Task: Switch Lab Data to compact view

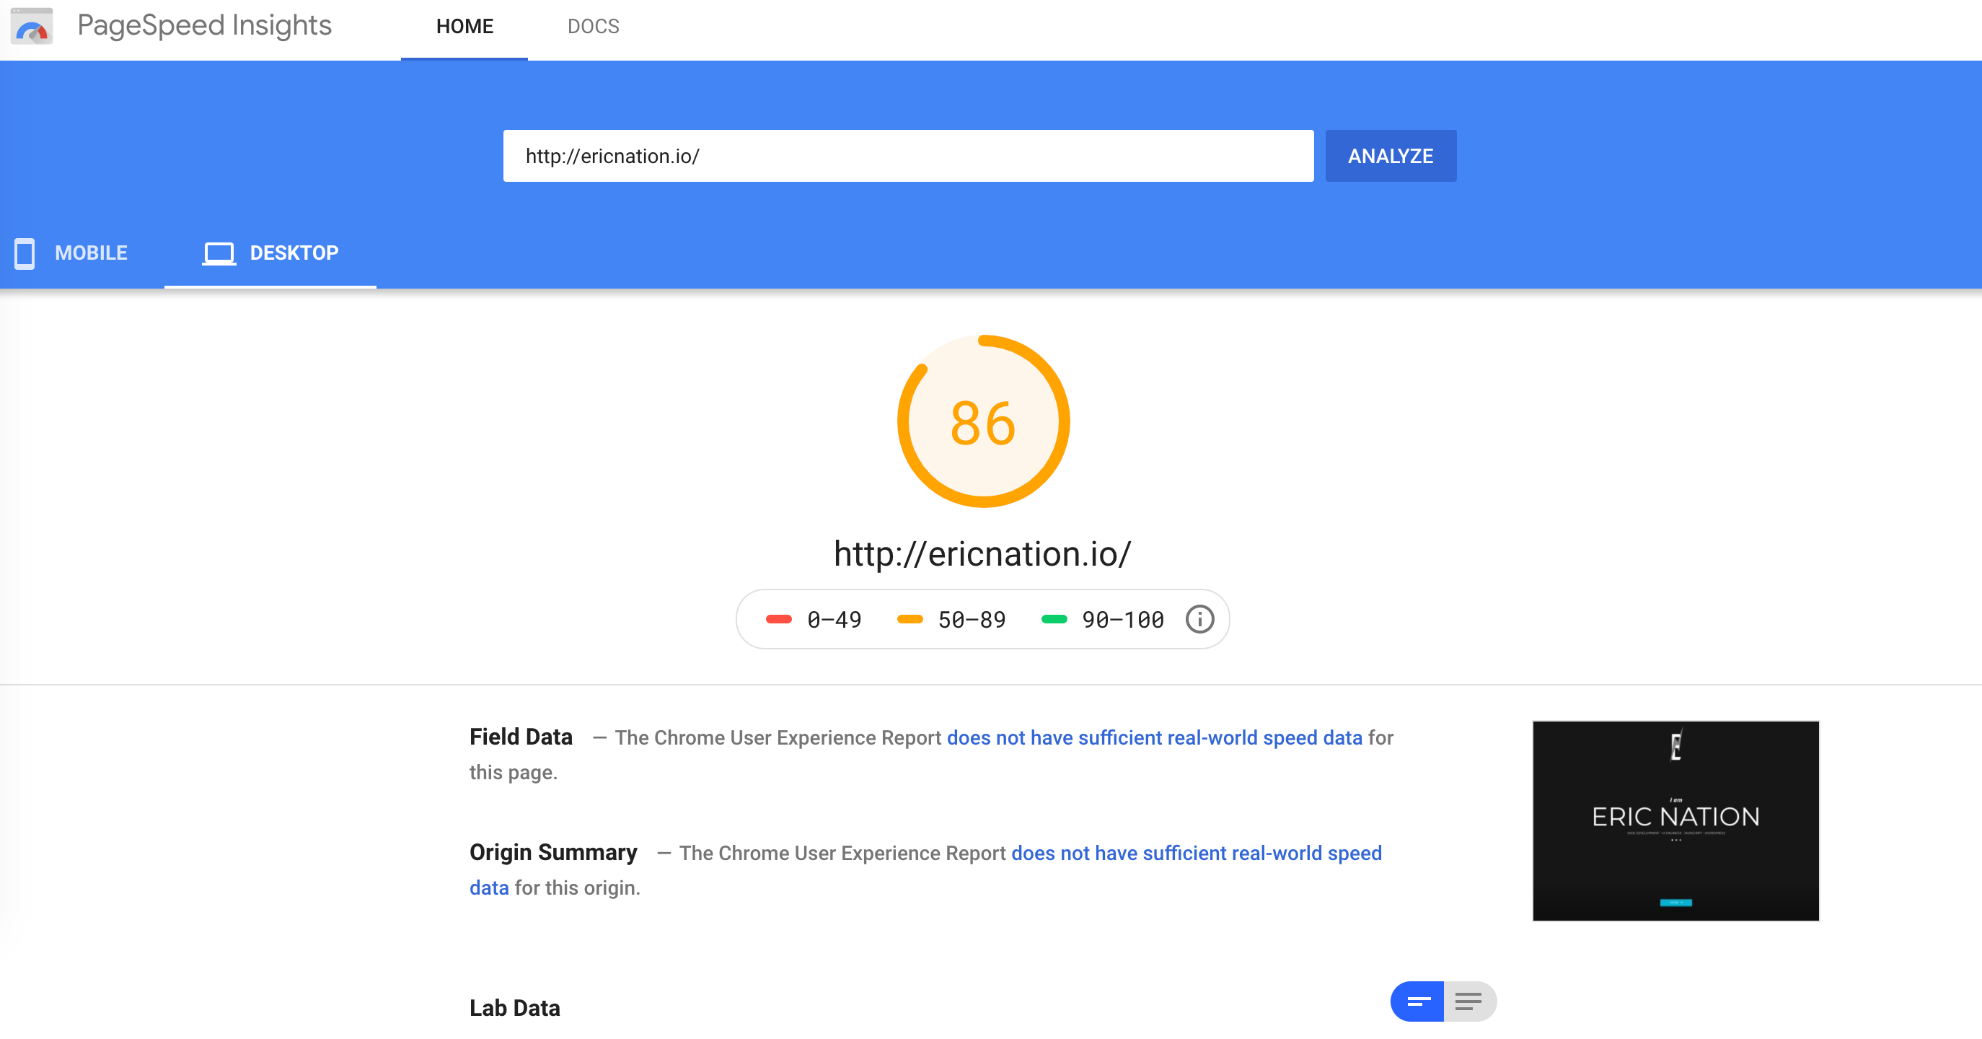Action: (1417, 1001)
